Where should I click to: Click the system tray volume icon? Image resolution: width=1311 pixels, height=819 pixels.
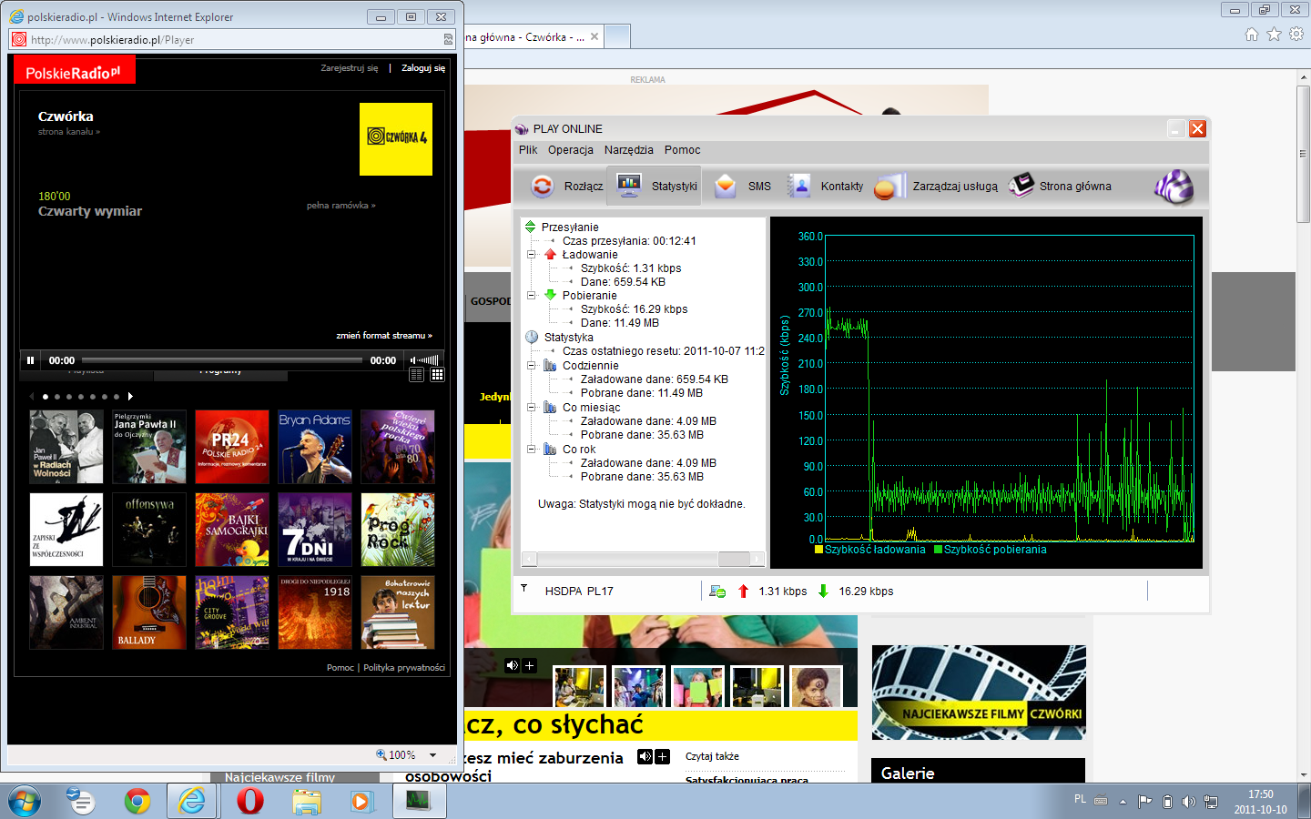[x=1188, y=802]
